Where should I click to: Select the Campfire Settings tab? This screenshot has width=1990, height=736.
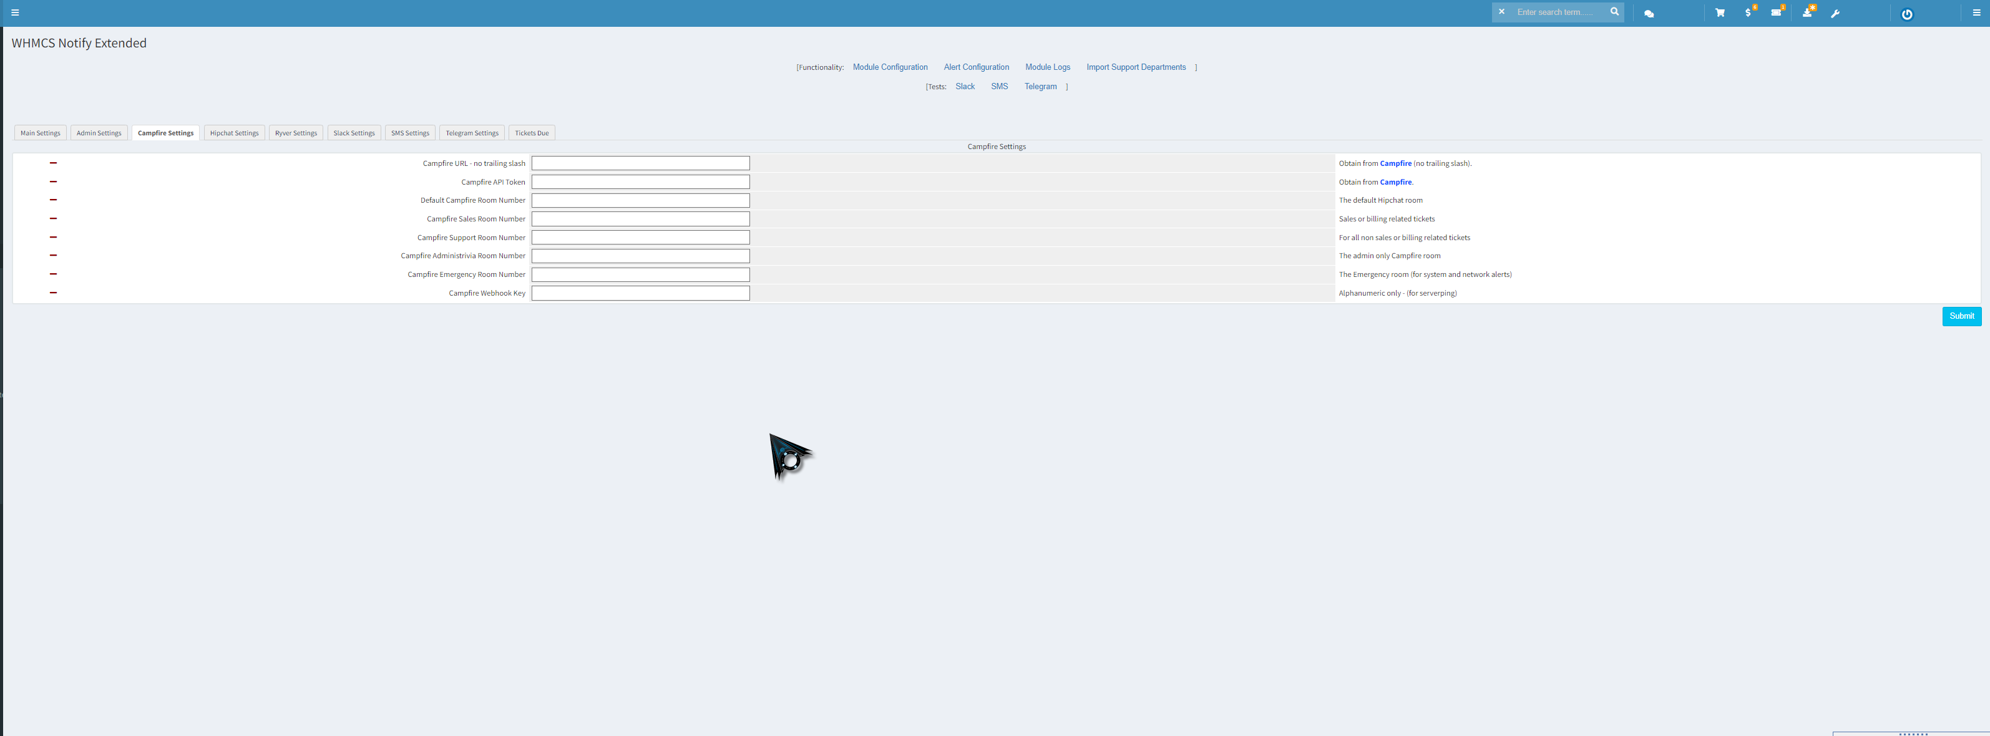tap(165, 133)
